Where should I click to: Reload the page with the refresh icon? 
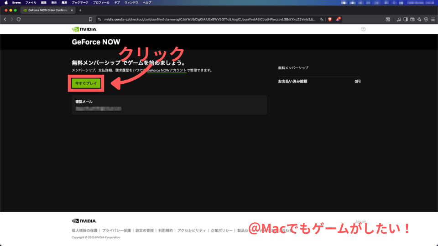(19, 19)
